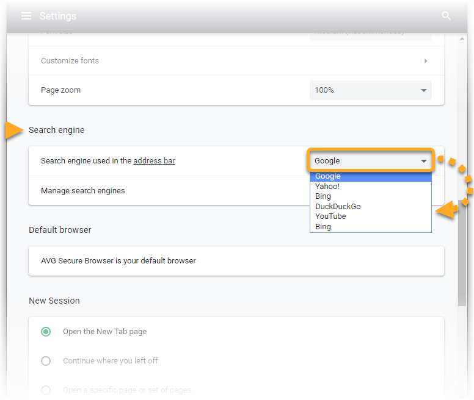Collapse the Google search engine dropdown
Viewport: 474px width, 400px height.
pos(370,161)
